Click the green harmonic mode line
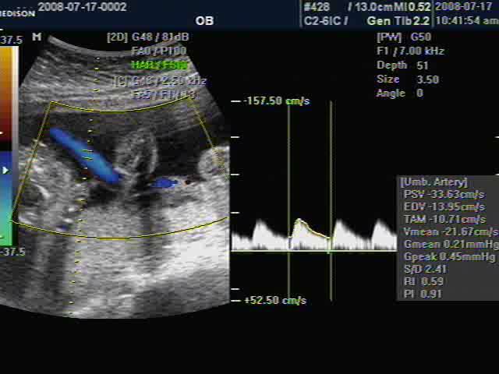This screenshot has width=499, height=374. pos(159,65)
